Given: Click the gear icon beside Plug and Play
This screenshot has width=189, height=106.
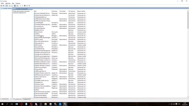Looking at the screenshot, I should (x=35, y=69).
